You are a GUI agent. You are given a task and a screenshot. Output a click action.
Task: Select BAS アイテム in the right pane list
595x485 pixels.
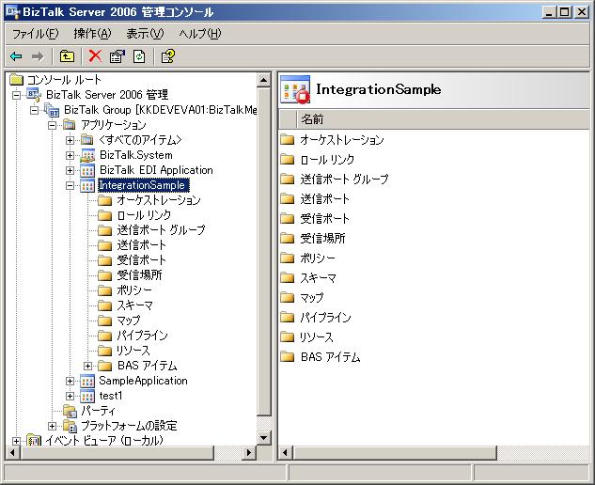click(x=330, y=357)
